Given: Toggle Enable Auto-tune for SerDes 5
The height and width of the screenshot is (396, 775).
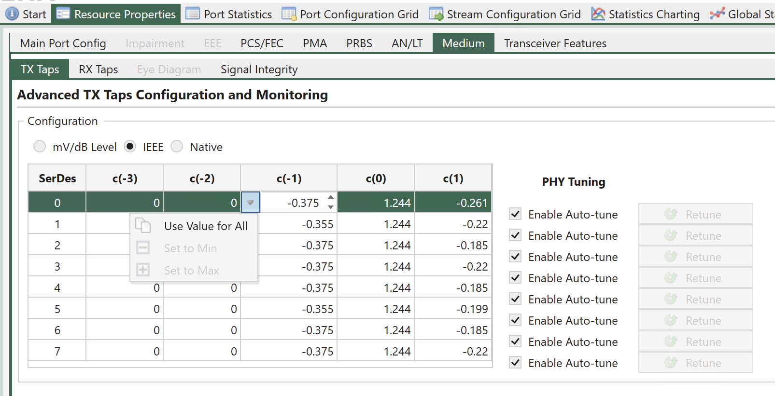Looking at the screenshot, I should [x=515, y=320].
